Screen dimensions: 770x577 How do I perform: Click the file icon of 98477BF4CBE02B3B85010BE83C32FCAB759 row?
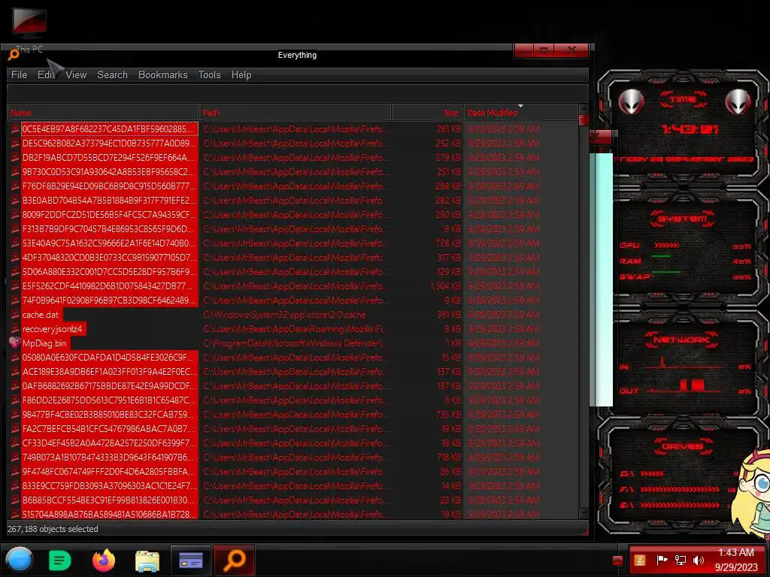click(x=15, y=414)
